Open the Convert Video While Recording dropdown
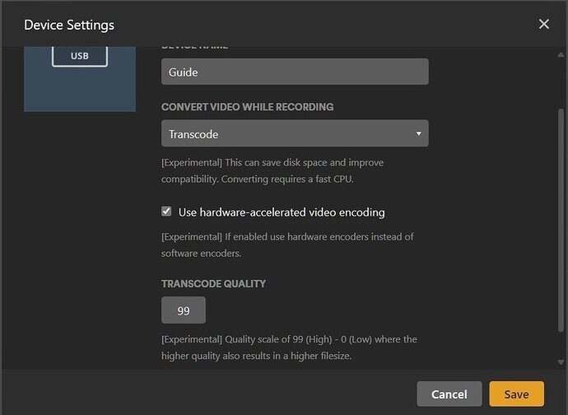The height and width of the screenshot is (415, 568). pos(295,133)
